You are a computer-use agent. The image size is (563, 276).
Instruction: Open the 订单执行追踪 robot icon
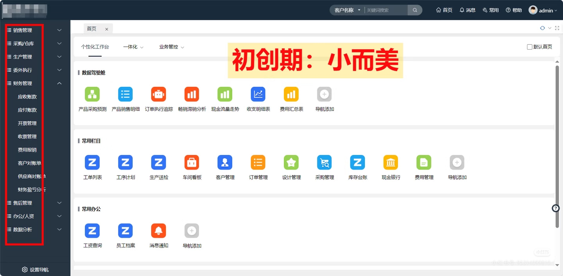coord(159,94)
